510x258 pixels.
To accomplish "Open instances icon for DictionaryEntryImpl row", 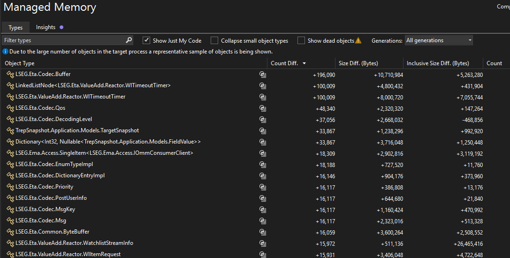I will tap(263, 176).
